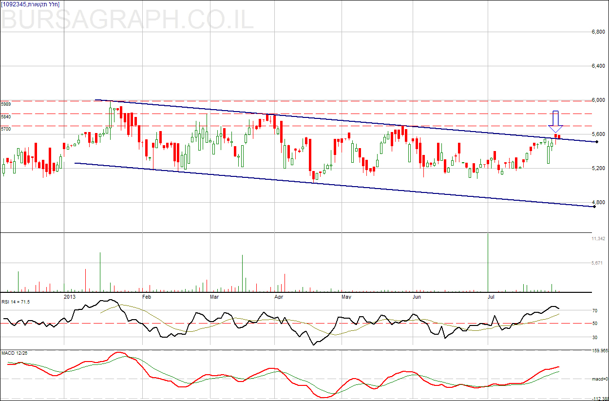Click the Feb date axis label
The image size is (609, 401).
click(147, 296)
